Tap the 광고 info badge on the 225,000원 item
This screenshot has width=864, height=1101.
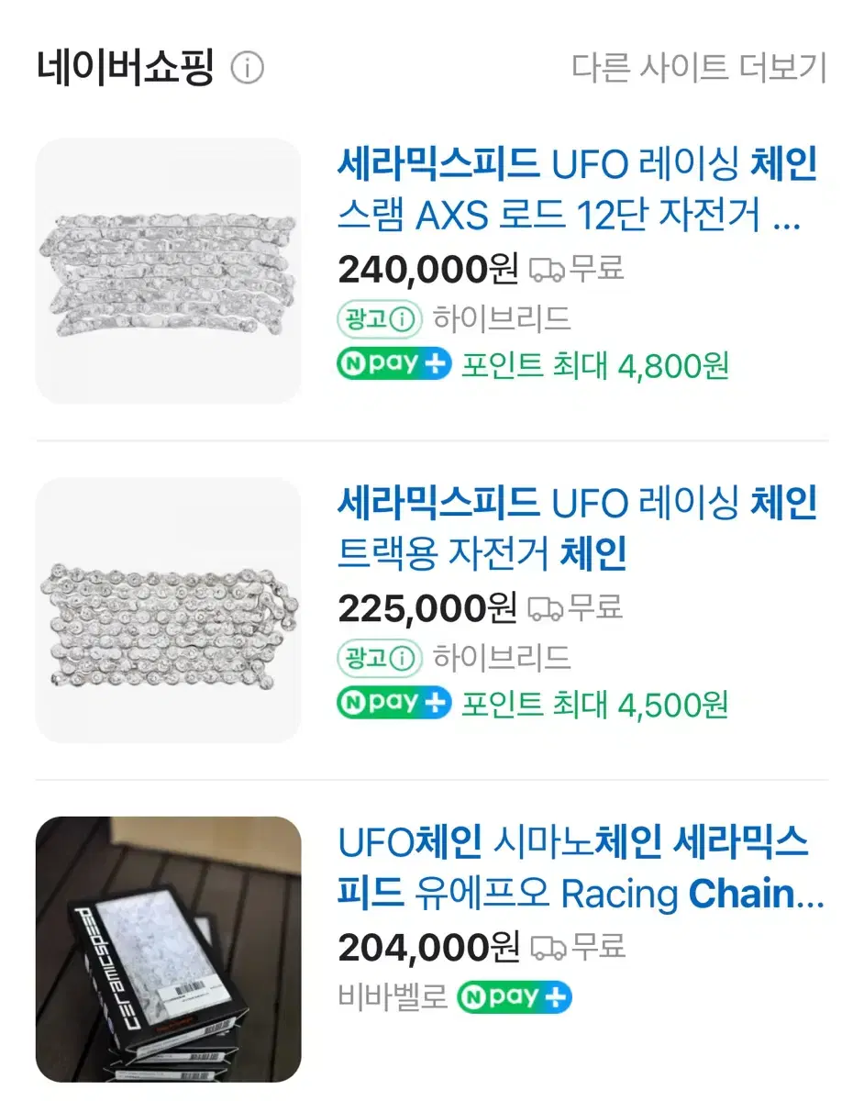379,657
